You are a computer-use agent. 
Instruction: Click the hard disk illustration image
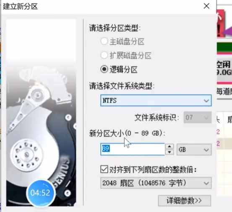click(x=41, y=112)
